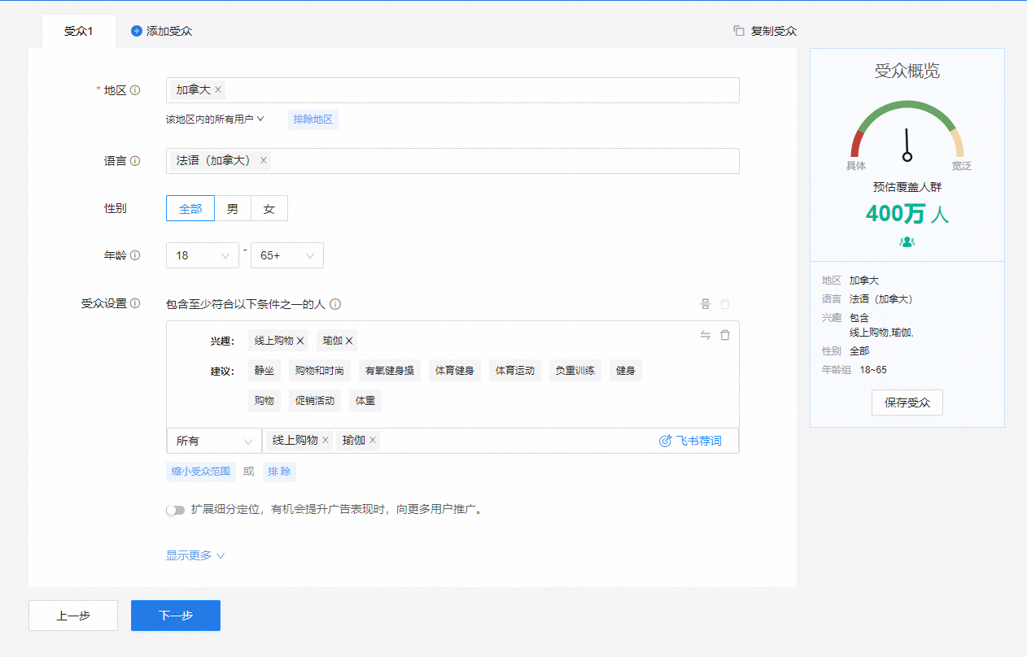
Task: Open the 65+ maximum age dropdown
Action: [286, 255]
